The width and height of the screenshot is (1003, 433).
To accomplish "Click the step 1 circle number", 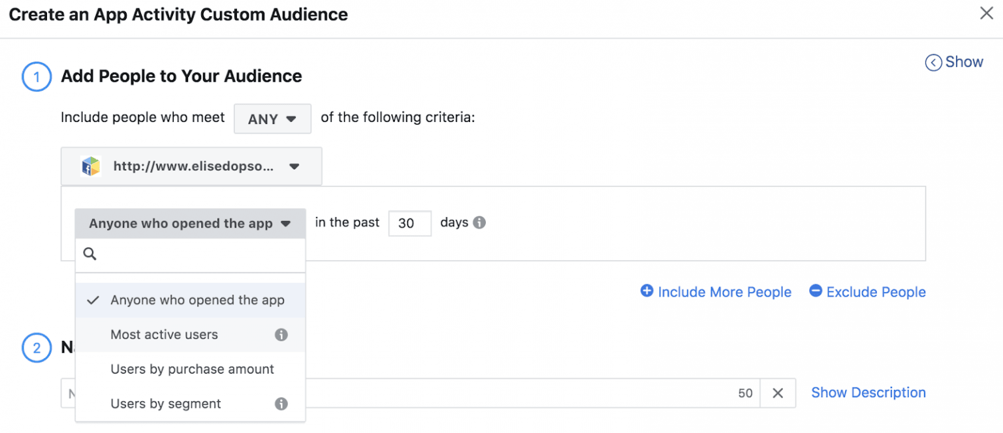I will 37,77.
